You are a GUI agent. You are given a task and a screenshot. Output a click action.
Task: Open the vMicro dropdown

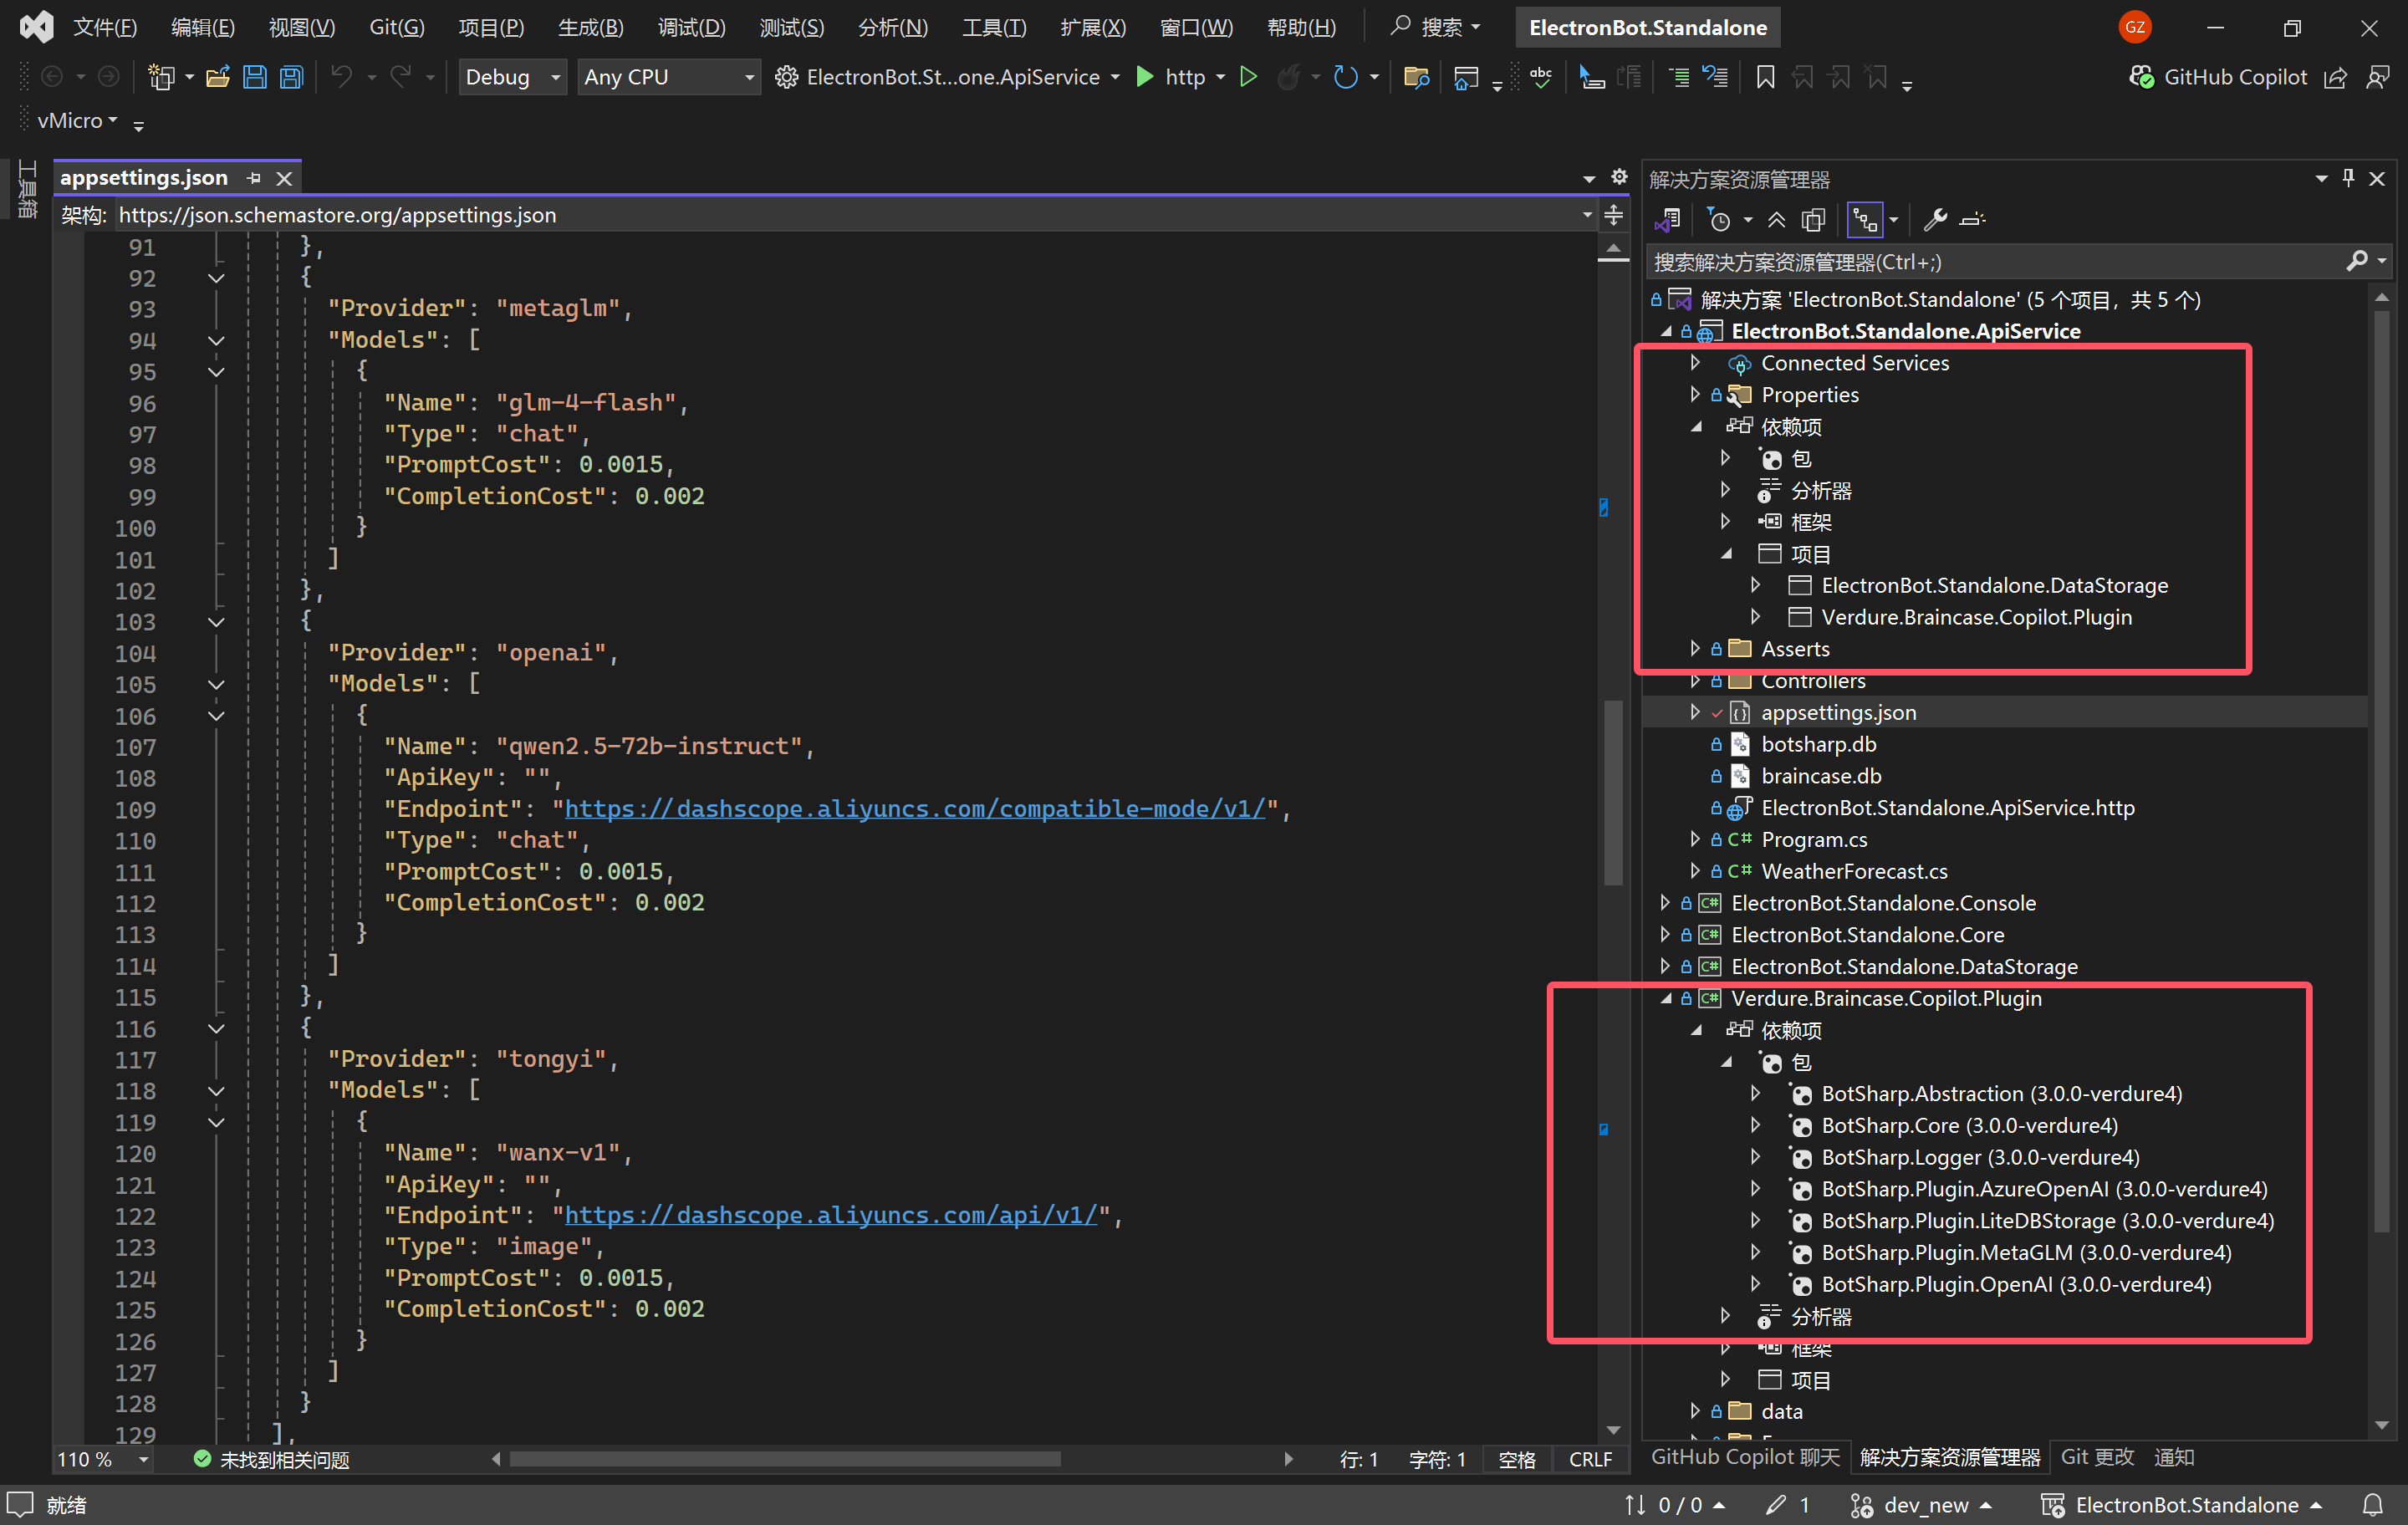tap(78, 121)
